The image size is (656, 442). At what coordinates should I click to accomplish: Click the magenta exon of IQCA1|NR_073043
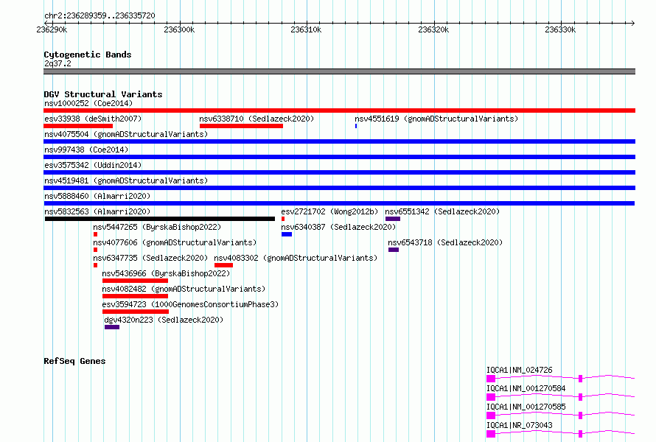[x=491, y=434]
